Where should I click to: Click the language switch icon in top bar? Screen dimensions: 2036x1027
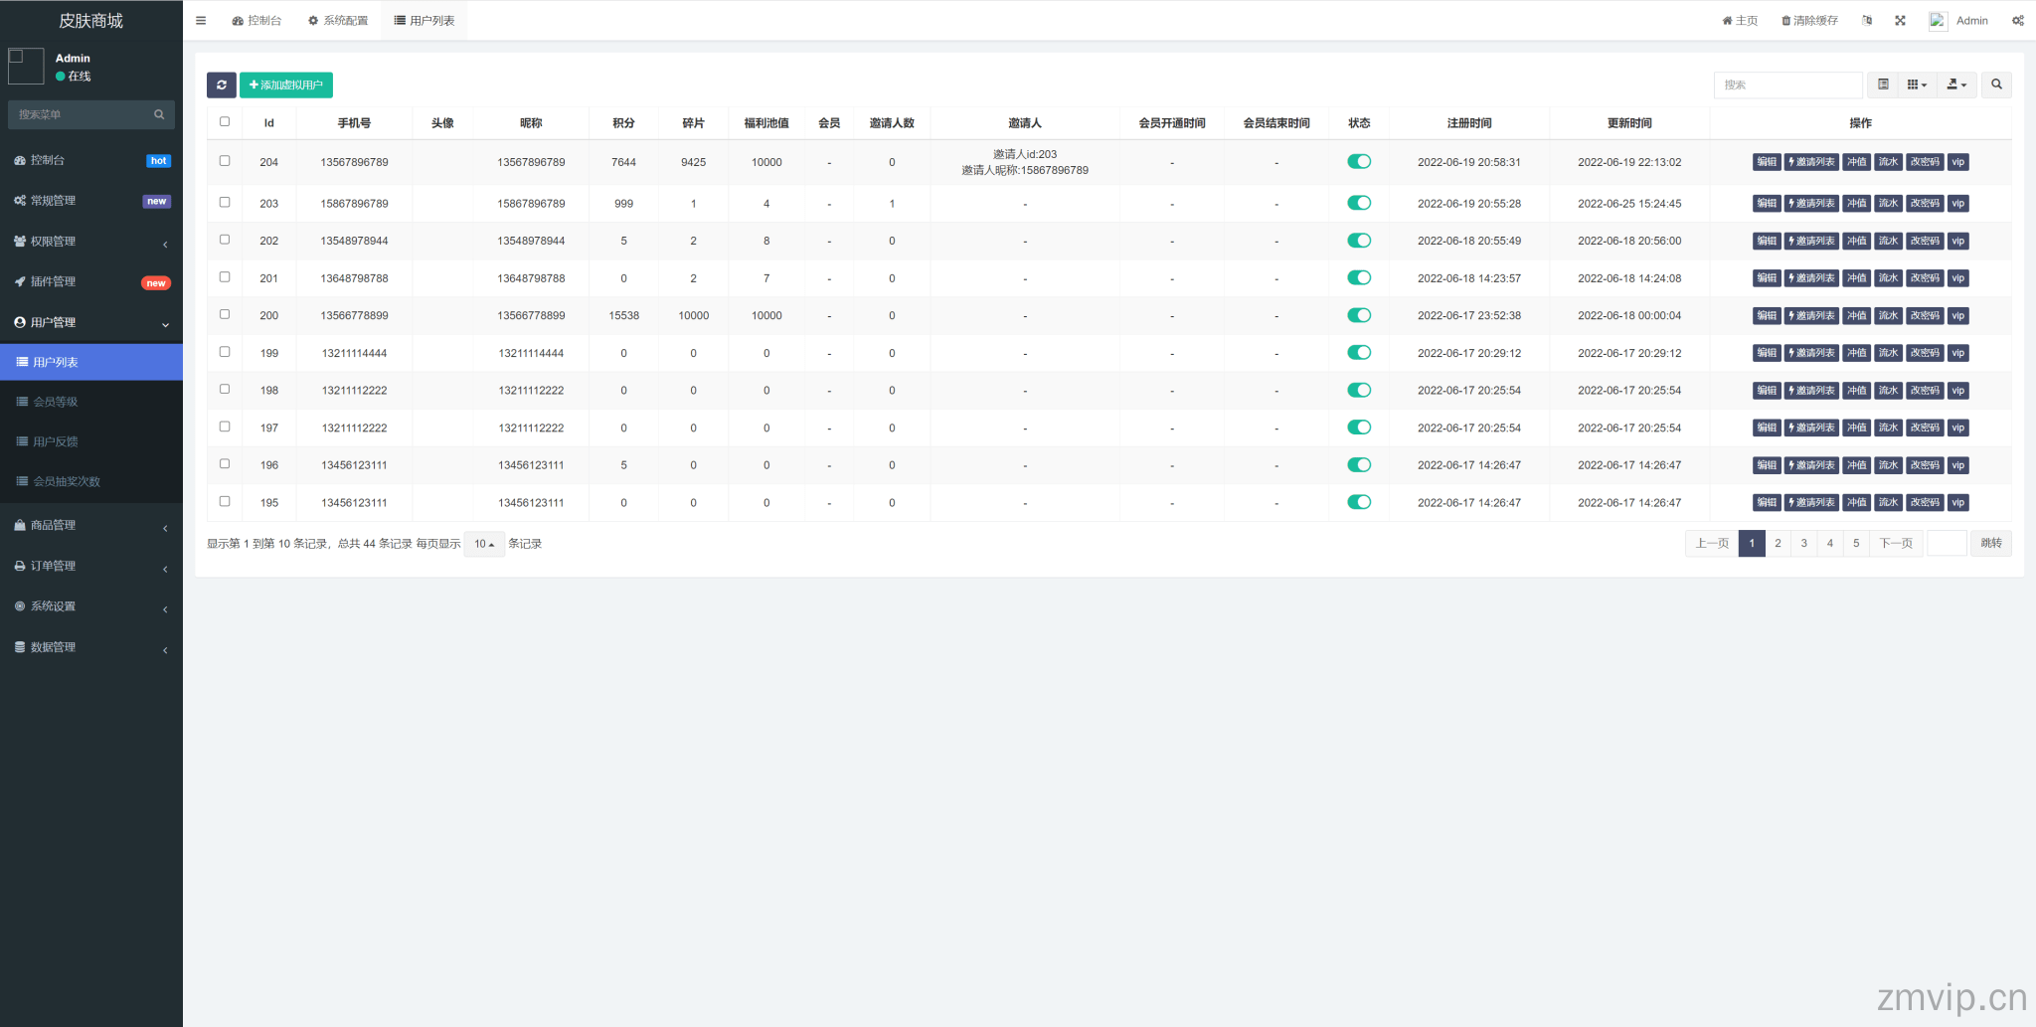[x=1867, y=20]
